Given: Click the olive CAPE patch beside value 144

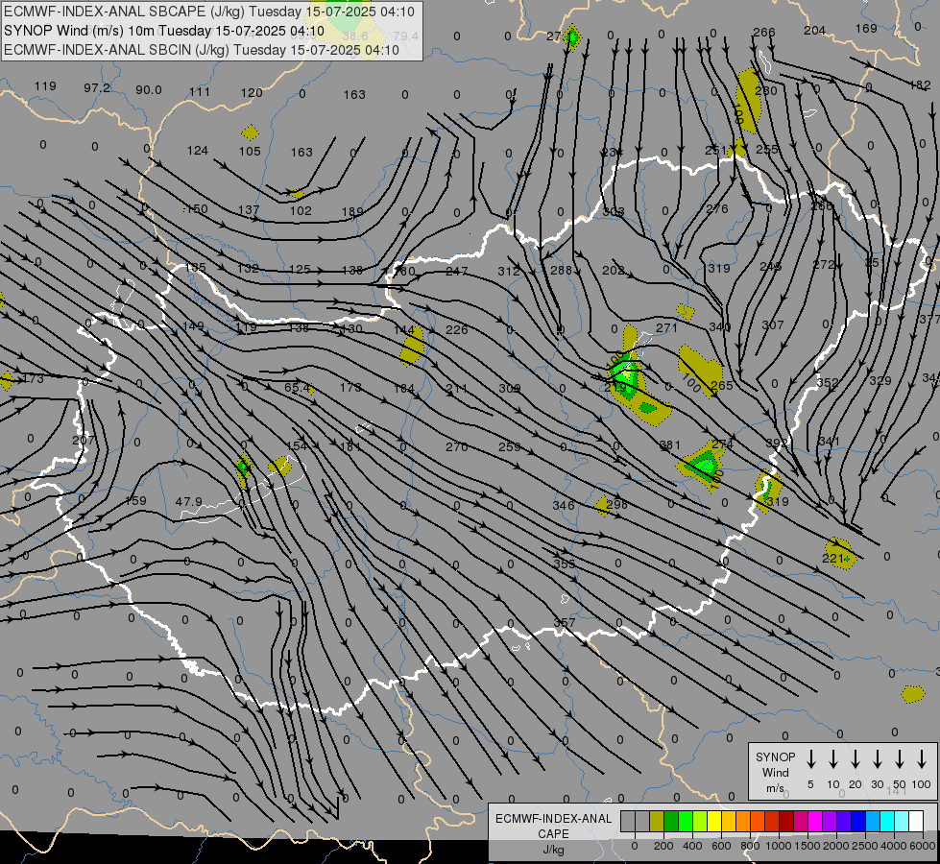Looking at the screenshot, I should 413,348.
